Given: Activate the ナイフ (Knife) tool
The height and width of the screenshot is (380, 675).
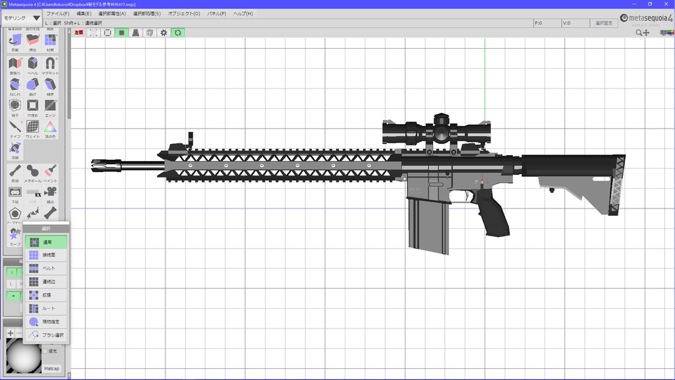Looking at the screenshot, I should point(14,129).
